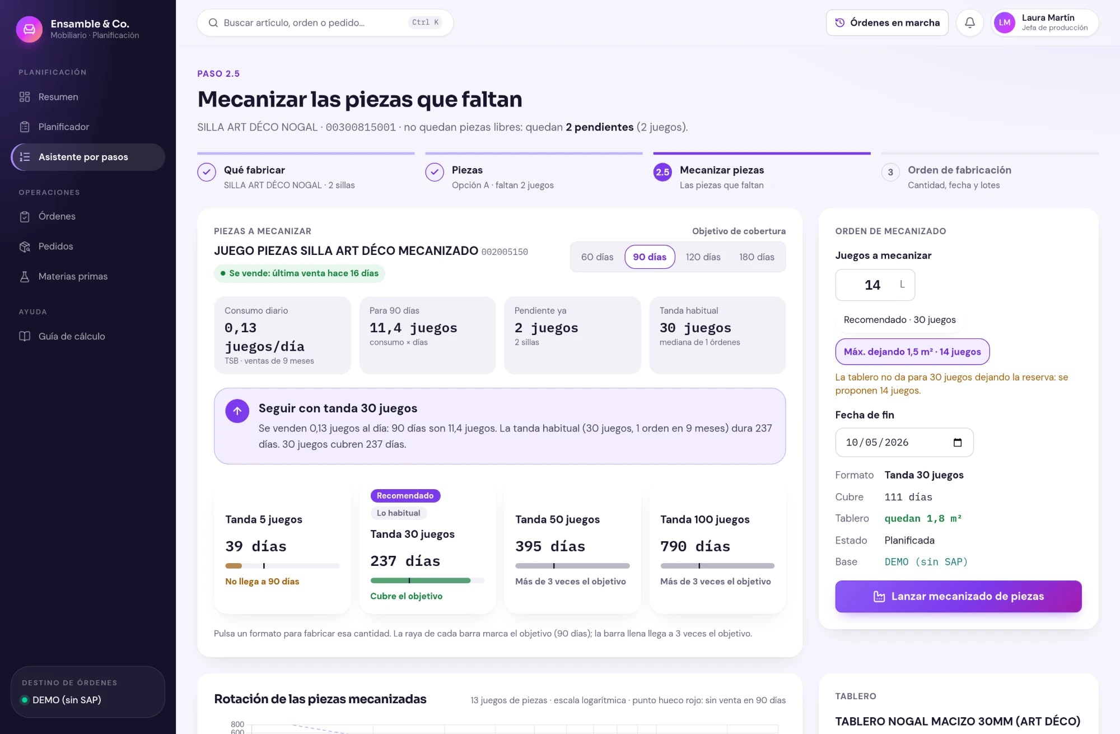Click Órdenes en marcha button

(x=887, y=23)
